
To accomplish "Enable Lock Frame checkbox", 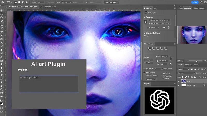I will [163, 69].
